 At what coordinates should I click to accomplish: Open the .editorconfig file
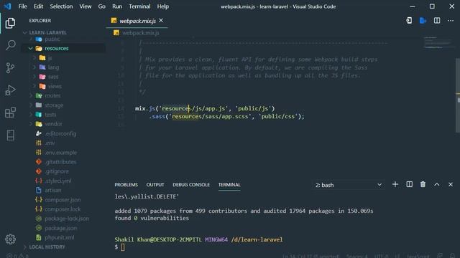pos(60,133)
